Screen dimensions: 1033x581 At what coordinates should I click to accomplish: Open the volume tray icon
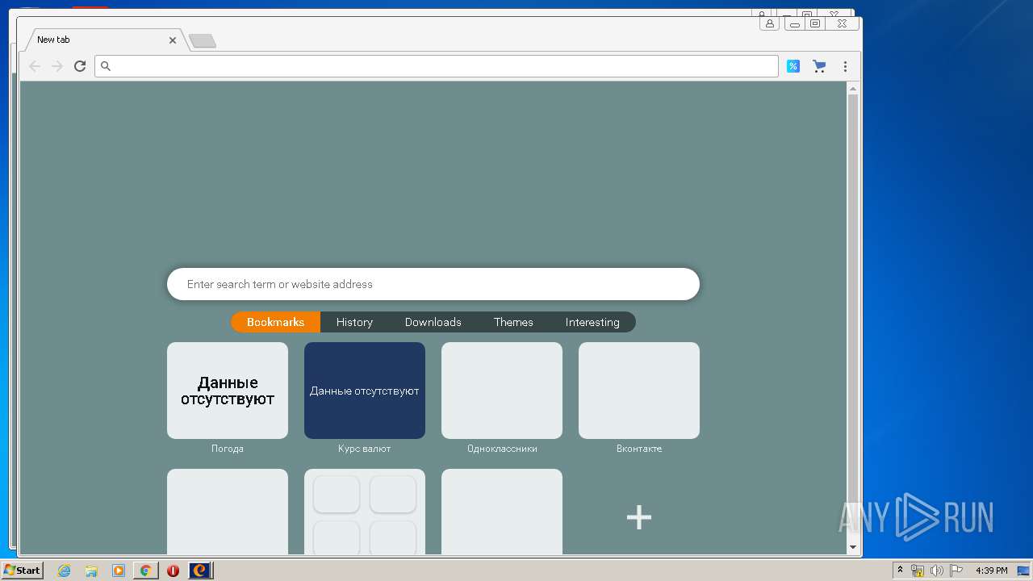click(x=936, y=571)
